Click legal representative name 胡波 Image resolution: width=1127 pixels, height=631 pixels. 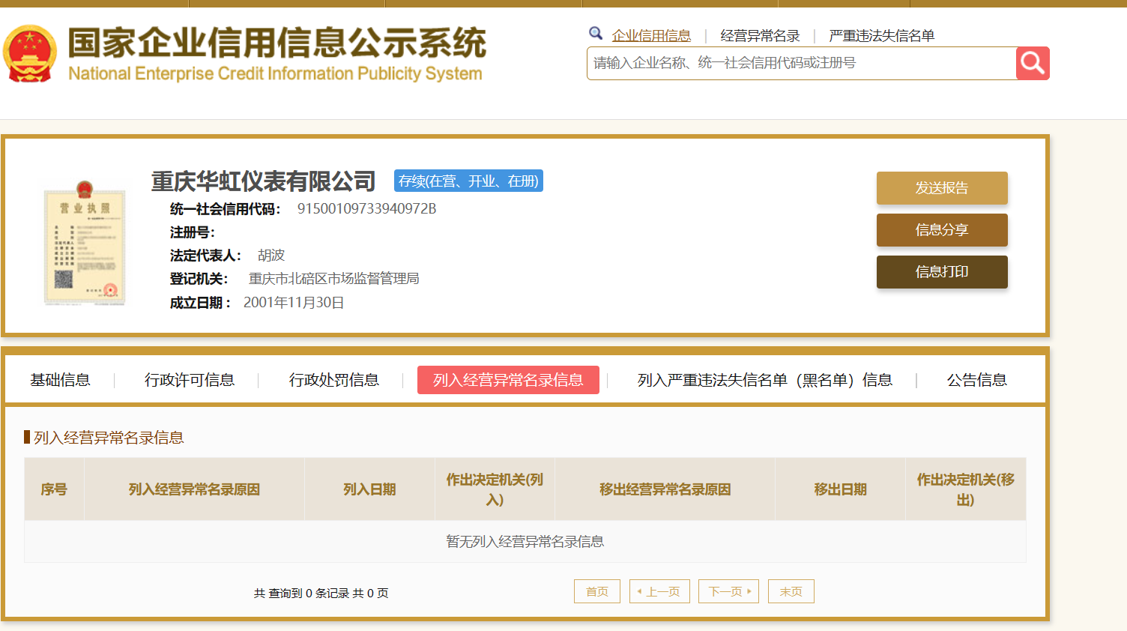(x=271, y=256)
